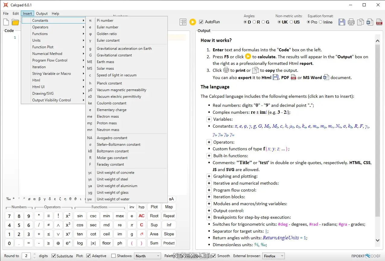This screenshot has height=261, width=385.
Task: Click the form/input view list icon
Action: pos(183,22)
